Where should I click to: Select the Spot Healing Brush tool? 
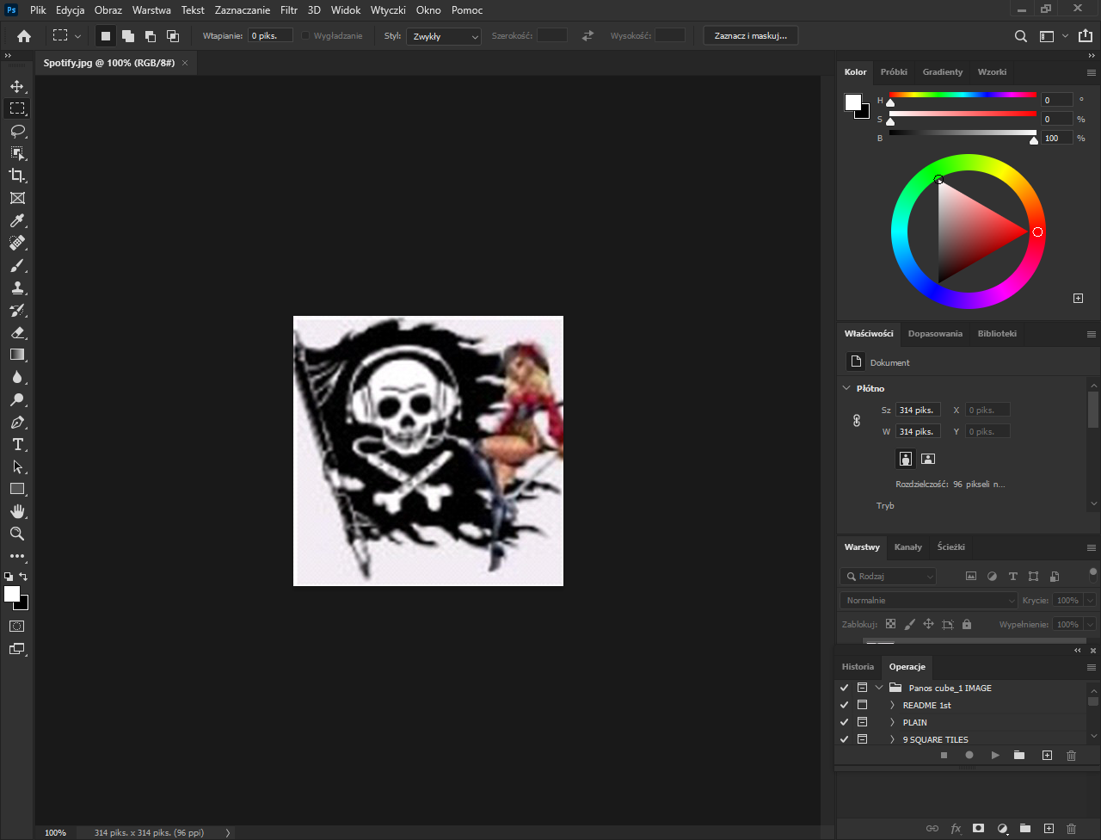(x=17, y=243)
